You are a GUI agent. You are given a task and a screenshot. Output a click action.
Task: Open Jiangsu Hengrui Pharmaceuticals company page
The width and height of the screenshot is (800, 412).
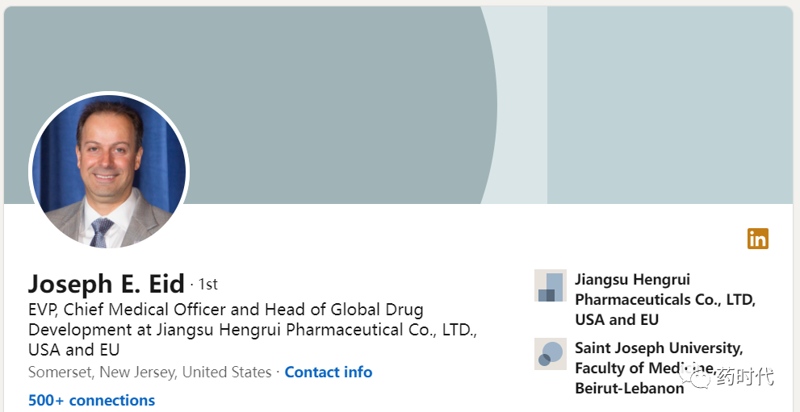(x=665, y=299)
